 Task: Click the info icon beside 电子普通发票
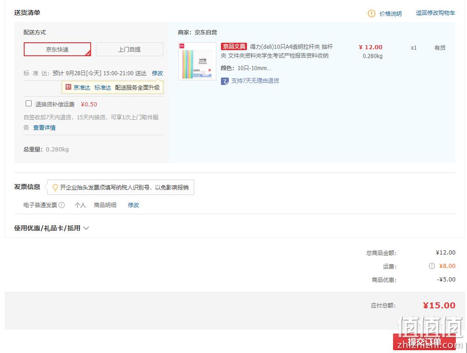[62, 205]
